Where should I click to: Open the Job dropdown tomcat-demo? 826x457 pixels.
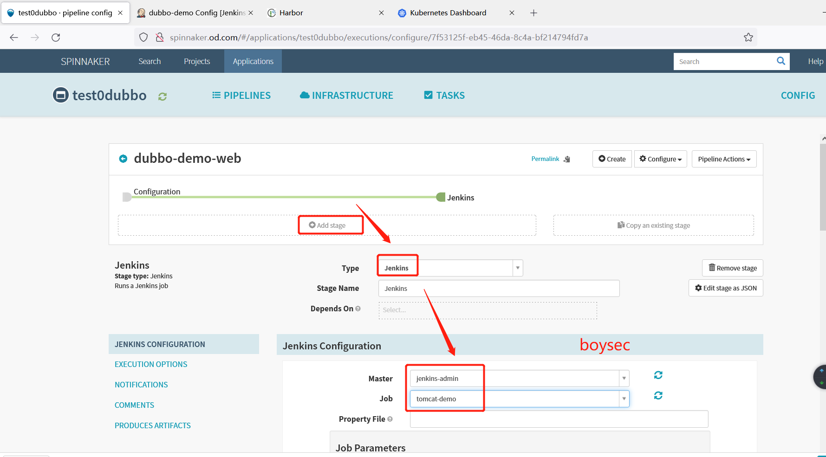tap(520, 399)
